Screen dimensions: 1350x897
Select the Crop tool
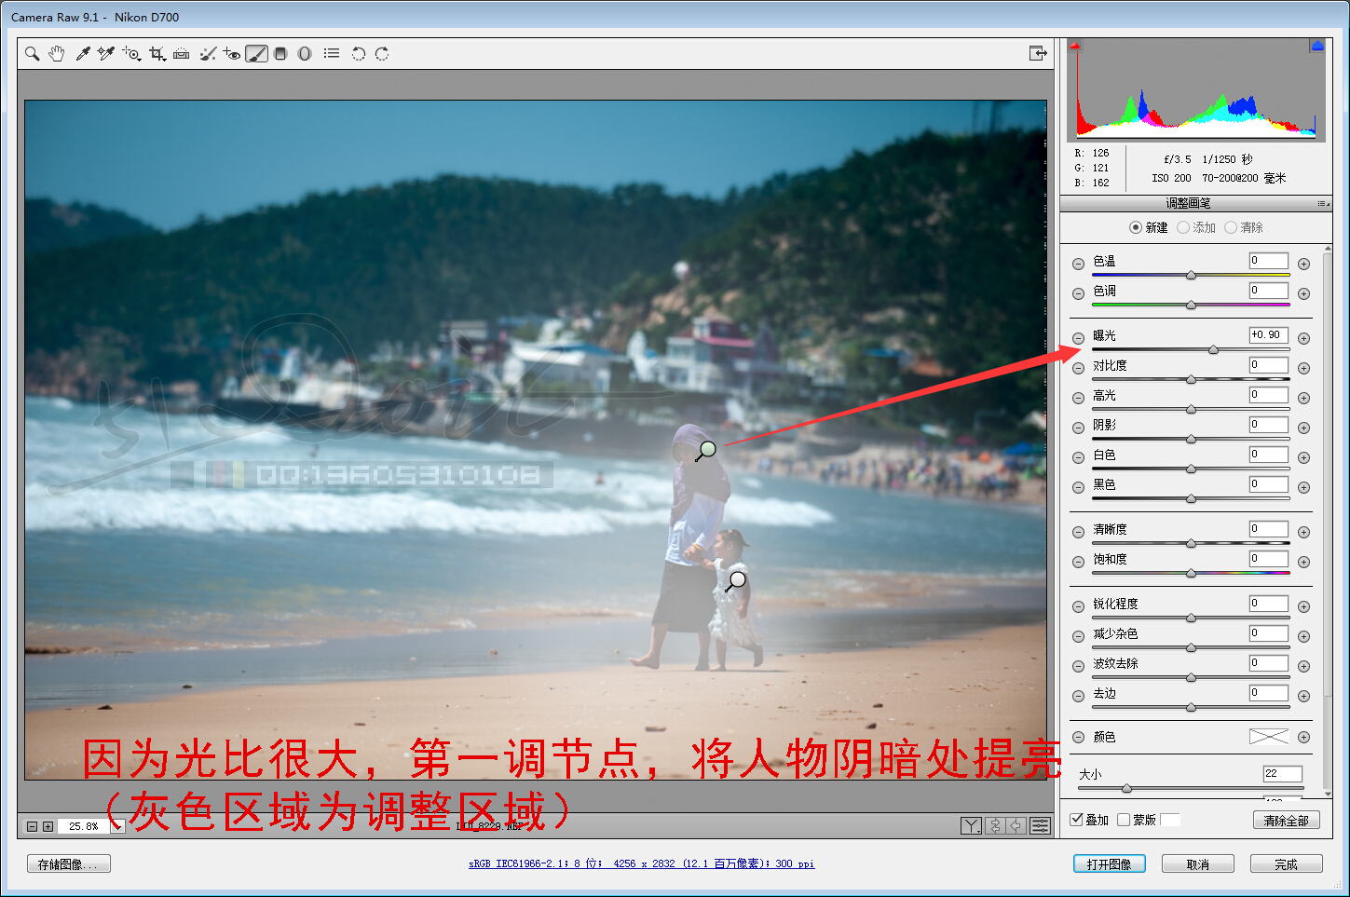point(156,54)
